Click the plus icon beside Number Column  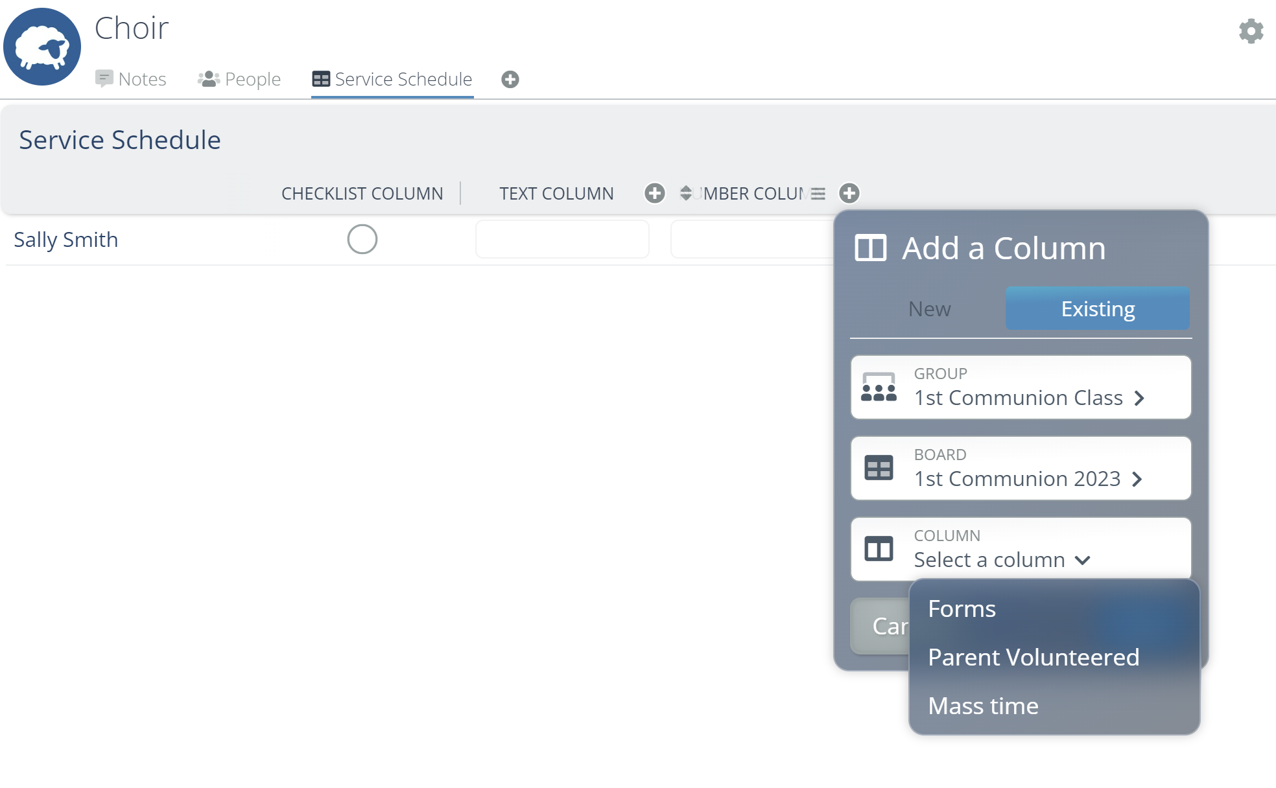tap(849, 193)
